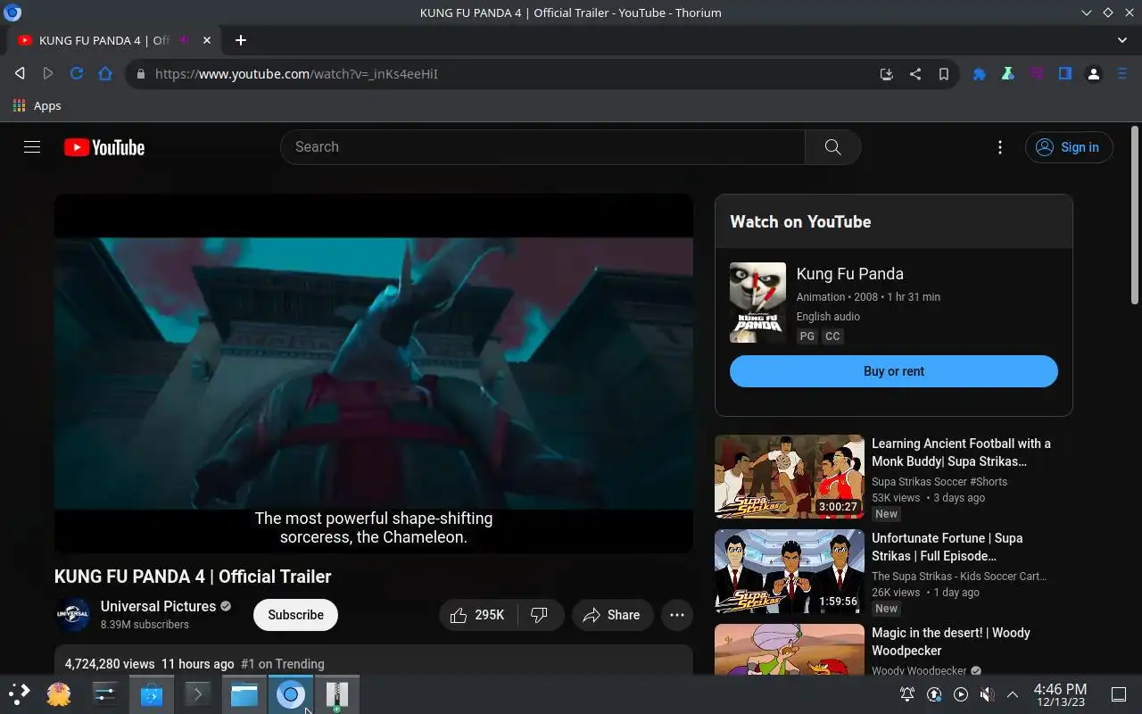Open the archive zipper icon on taskbar
The image size is (1142, 714).
coord(336,693)
